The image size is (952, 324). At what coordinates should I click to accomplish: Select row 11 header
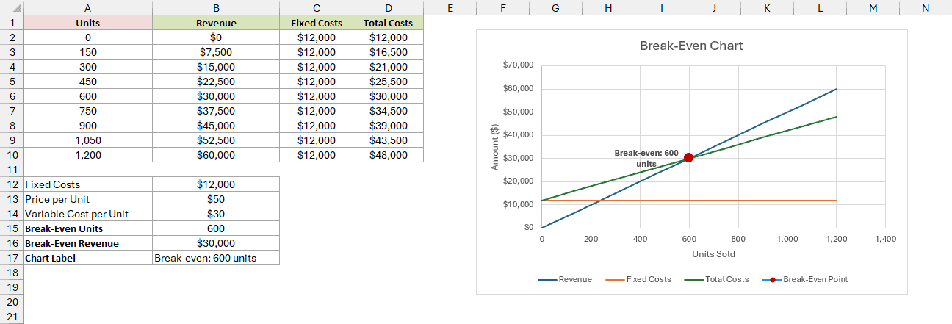[x=12, y=170]
